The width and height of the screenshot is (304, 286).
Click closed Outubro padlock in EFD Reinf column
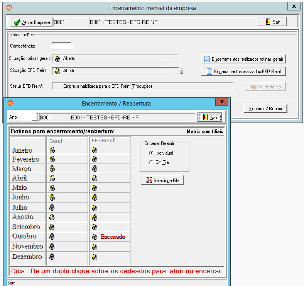pos(95,237)
